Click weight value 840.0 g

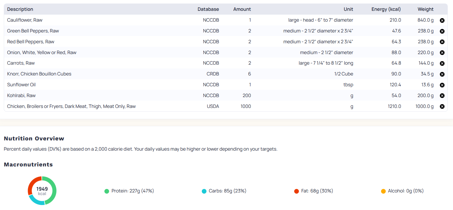[x=426, y=20]
